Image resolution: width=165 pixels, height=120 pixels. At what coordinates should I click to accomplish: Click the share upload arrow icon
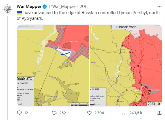coord(159,113)
